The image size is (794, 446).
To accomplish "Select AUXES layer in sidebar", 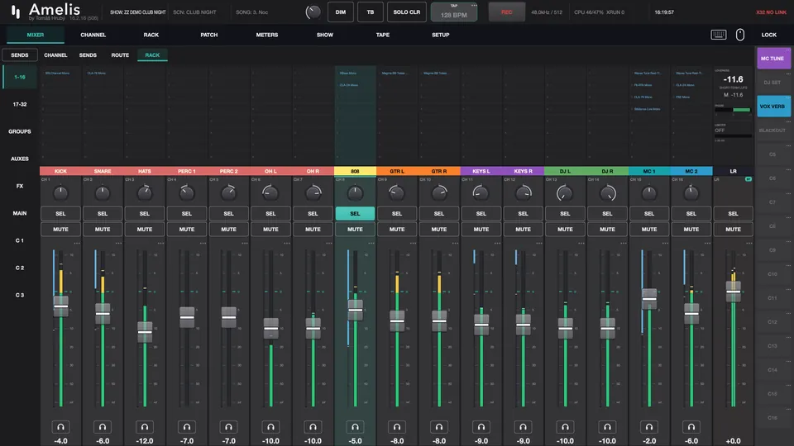I will pyautogui.click(x=20, y=159).
